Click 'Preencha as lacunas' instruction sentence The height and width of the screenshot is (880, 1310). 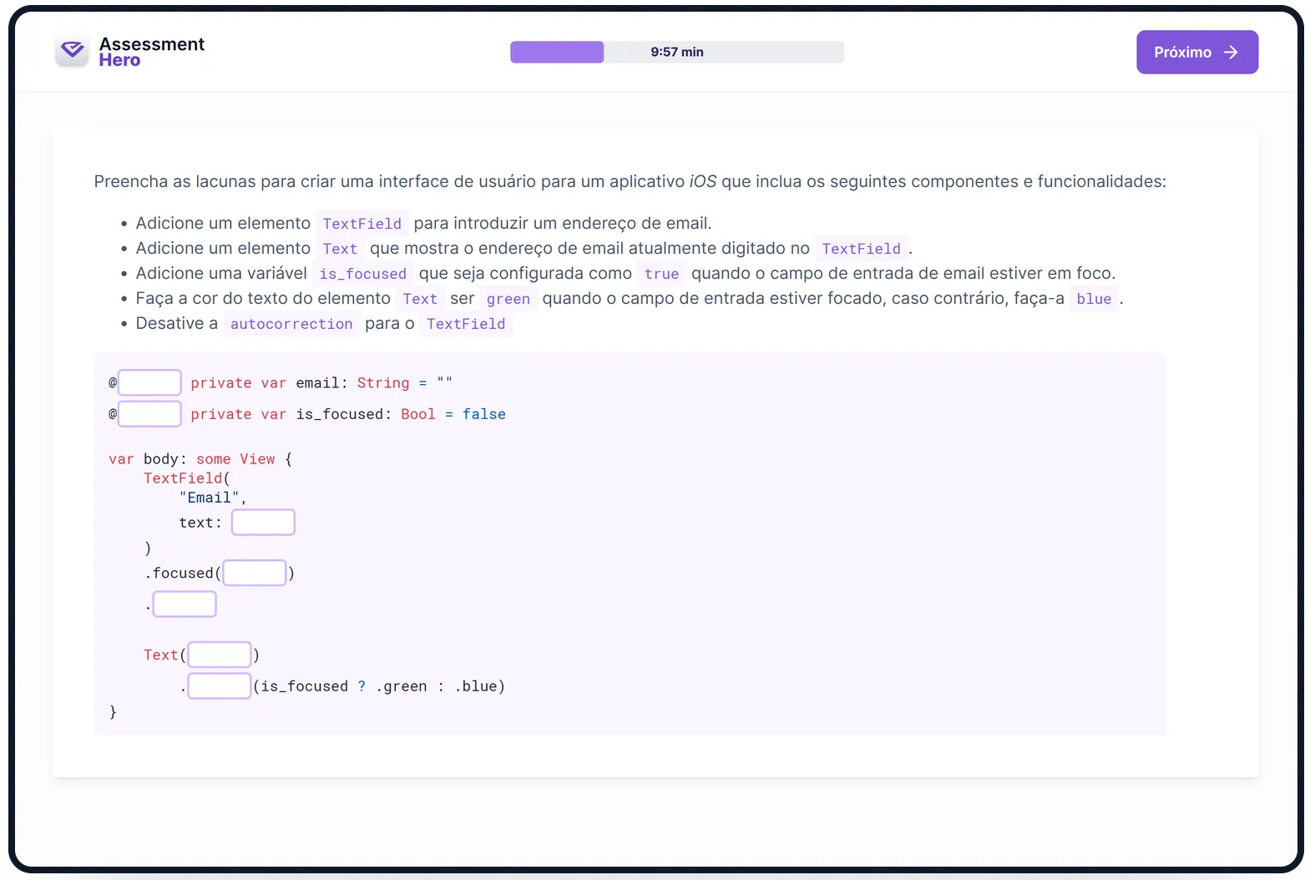630,181
